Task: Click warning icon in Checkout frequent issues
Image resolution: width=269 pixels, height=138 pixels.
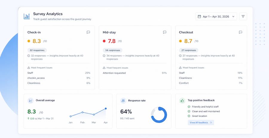Action: (180, 68)
